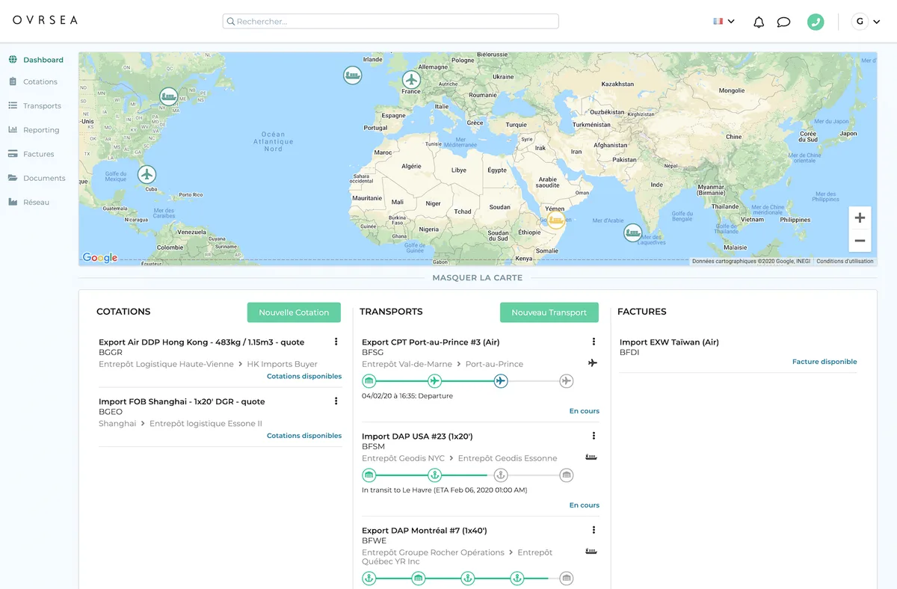Click the airplane mode icon for BFSG
Viewport: 897px width, 589px height.
(592, 363)
